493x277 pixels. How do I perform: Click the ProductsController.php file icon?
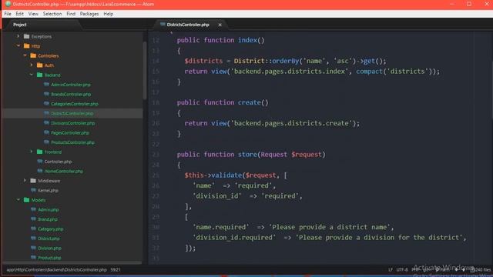tap(46, 142)
